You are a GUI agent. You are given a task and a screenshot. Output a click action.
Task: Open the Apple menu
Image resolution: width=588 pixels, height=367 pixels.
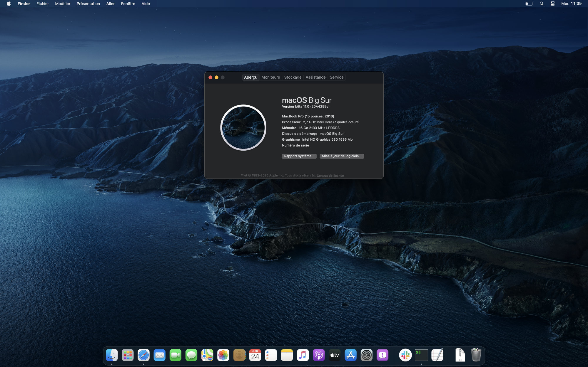9,4
